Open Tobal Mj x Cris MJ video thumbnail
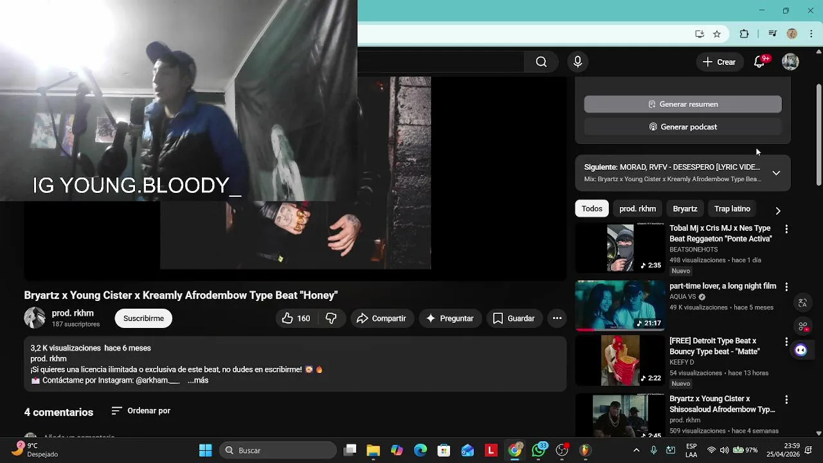Image resolution: width=823 pixels, height=463 pixels. click(x=620, y=248)
